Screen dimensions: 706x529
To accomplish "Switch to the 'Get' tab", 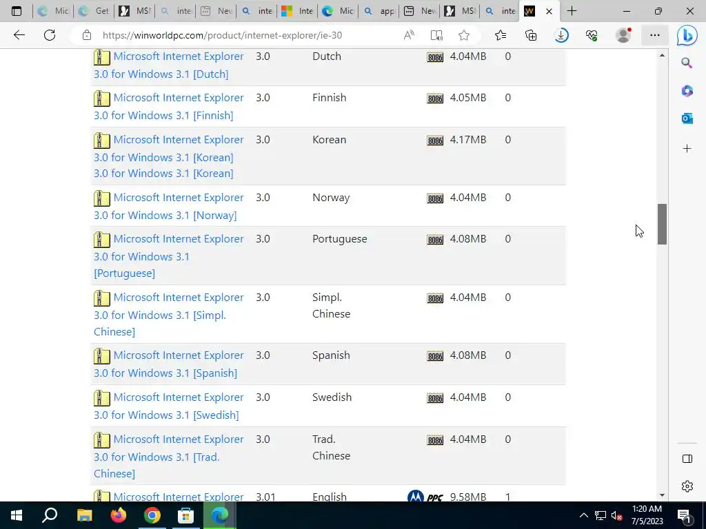I will point(94,11).
